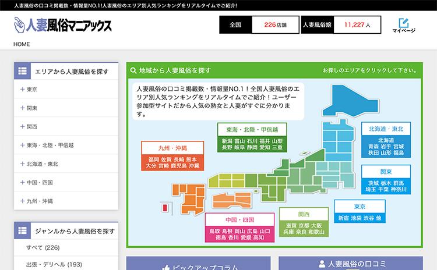Open the HOME breadcrumb link
437x270 pixels.
pyautogui.click(x=22, y=44)
